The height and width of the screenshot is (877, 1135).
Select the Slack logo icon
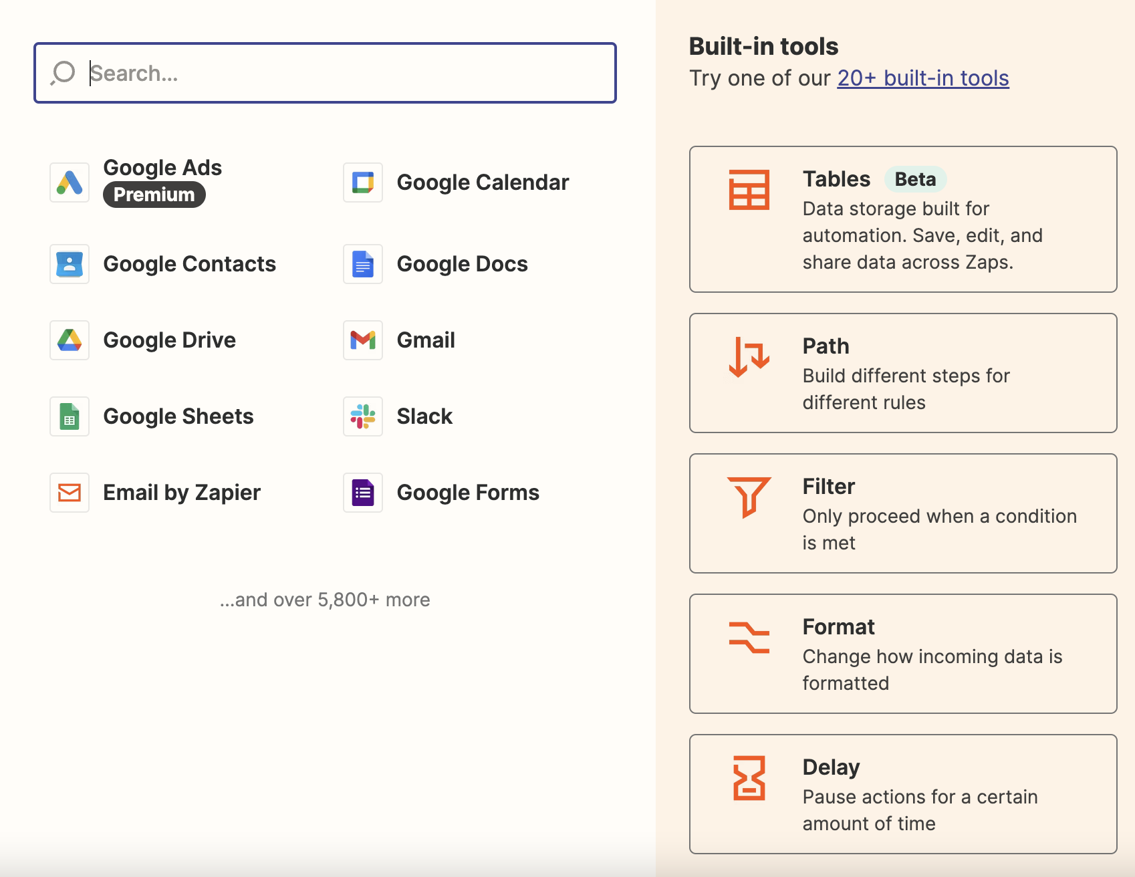point(363,416)
